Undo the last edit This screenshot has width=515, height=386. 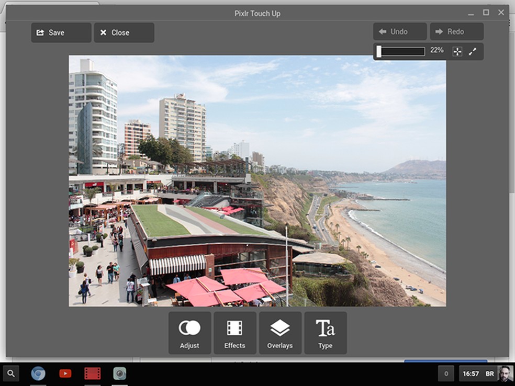click(399, 31)
